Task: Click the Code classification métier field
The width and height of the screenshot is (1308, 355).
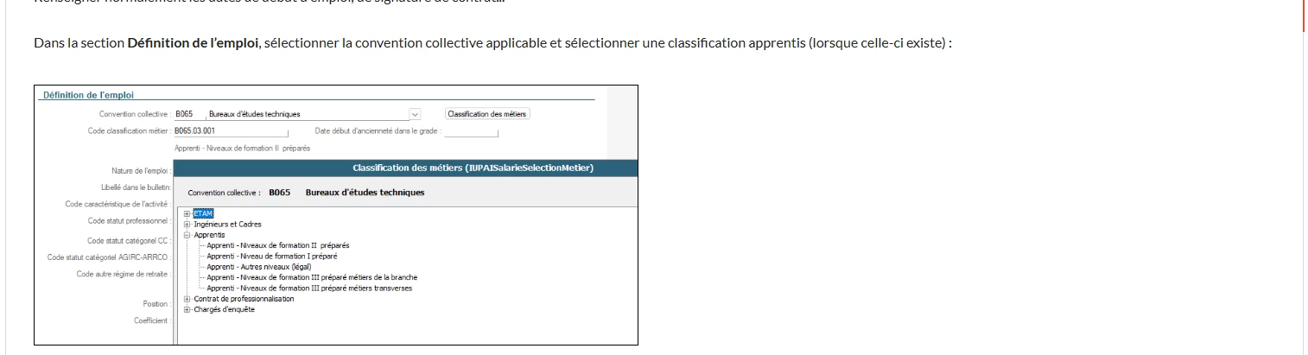Action: (231, 131)
